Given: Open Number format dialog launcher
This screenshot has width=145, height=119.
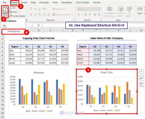Looking at the screenshot, I should pos(101,20).
